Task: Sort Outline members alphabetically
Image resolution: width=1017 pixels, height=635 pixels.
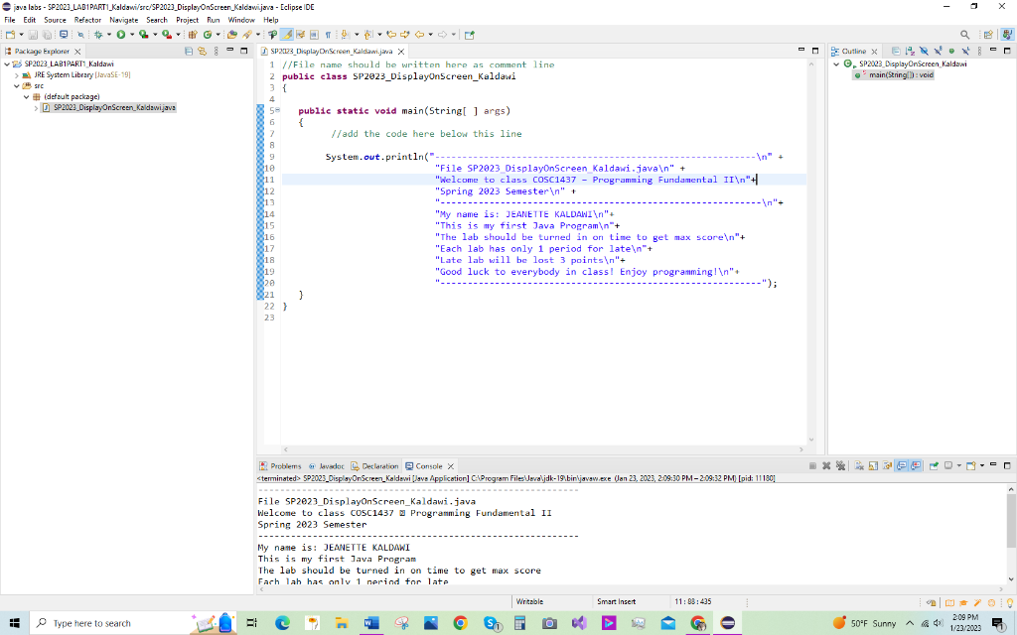Action: 911,51
